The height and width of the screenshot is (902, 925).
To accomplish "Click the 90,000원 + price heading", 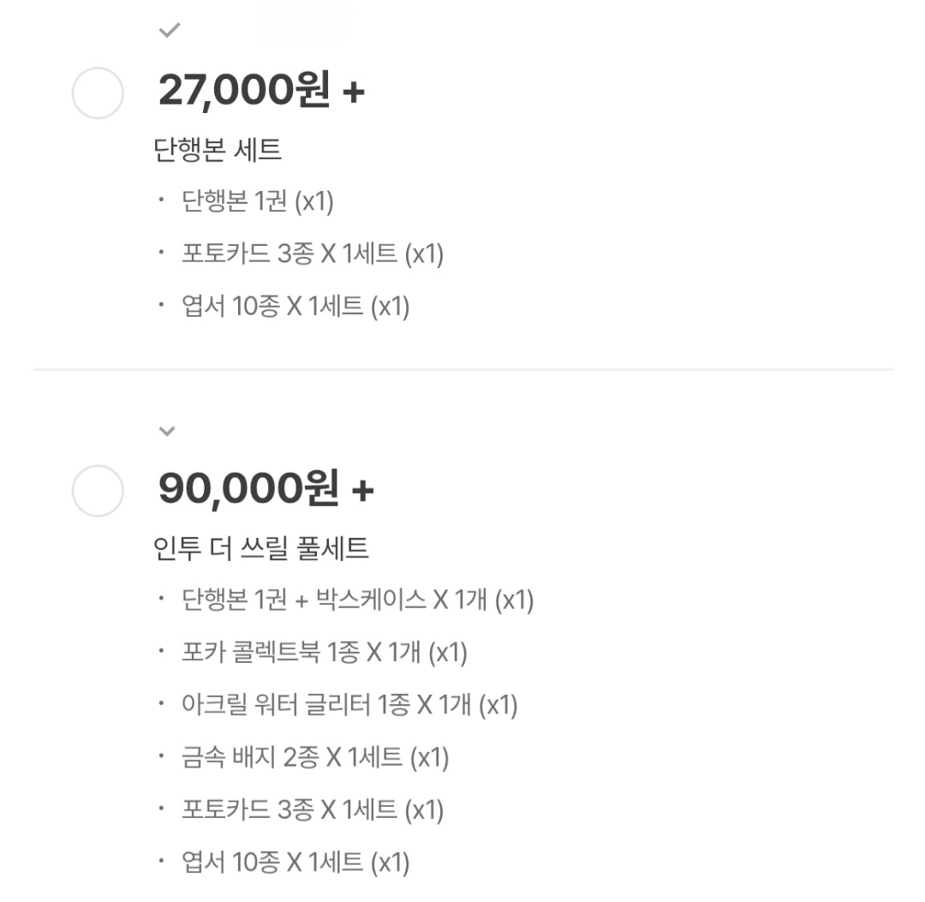I will coord(266,488).
